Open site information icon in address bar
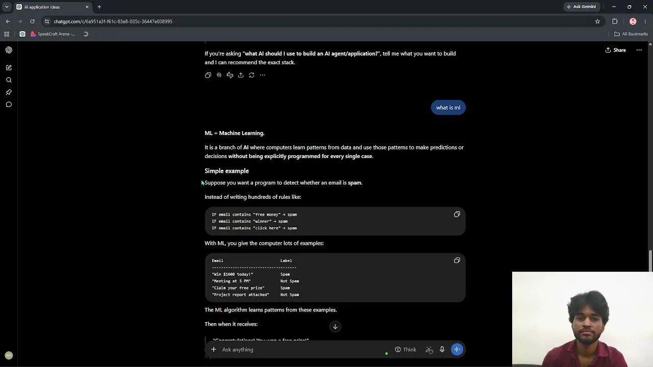 coord(47,21)
